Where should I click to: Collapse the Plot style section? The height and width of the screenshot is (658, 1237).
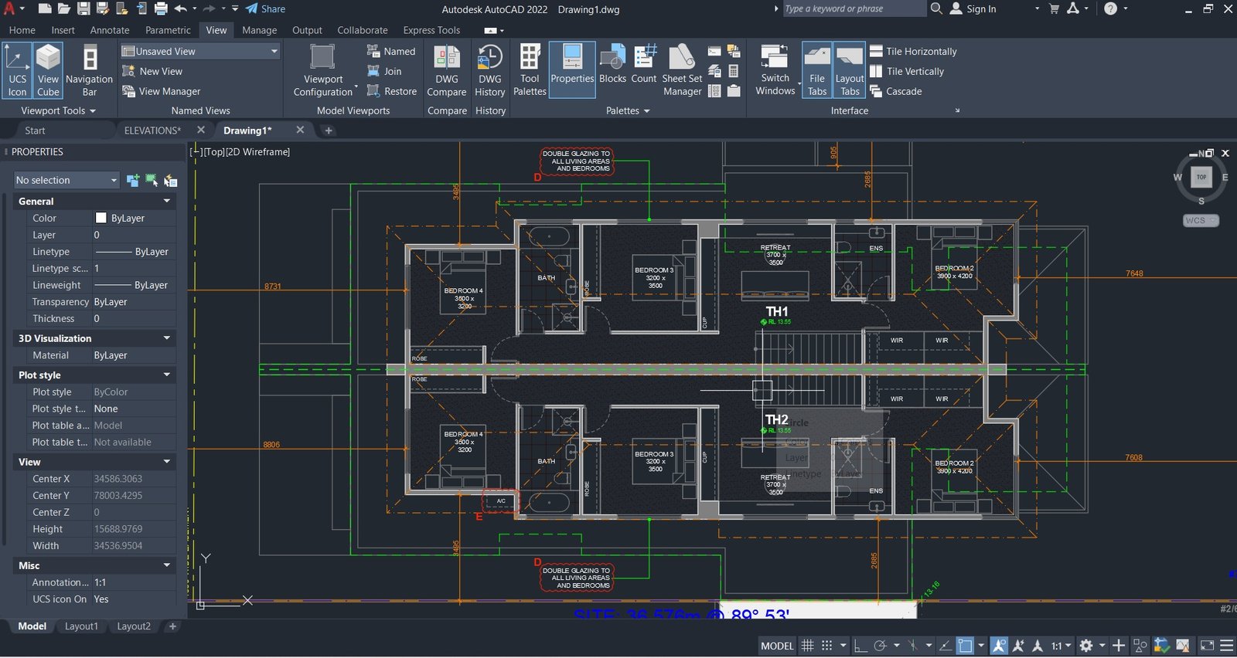(166, 375)
